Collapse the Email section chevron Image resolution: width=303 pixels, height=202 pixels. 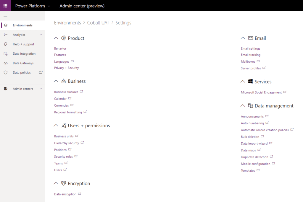pyautogui.click(x=243, y=38)
